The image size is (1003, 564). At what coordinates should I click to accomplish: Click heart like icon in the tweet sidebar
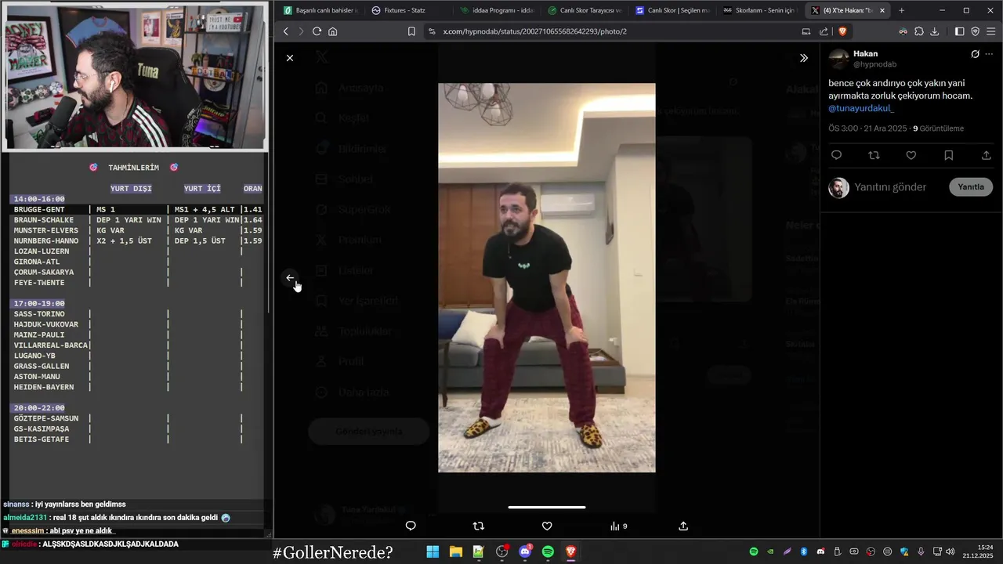click(x=911, y=155)
